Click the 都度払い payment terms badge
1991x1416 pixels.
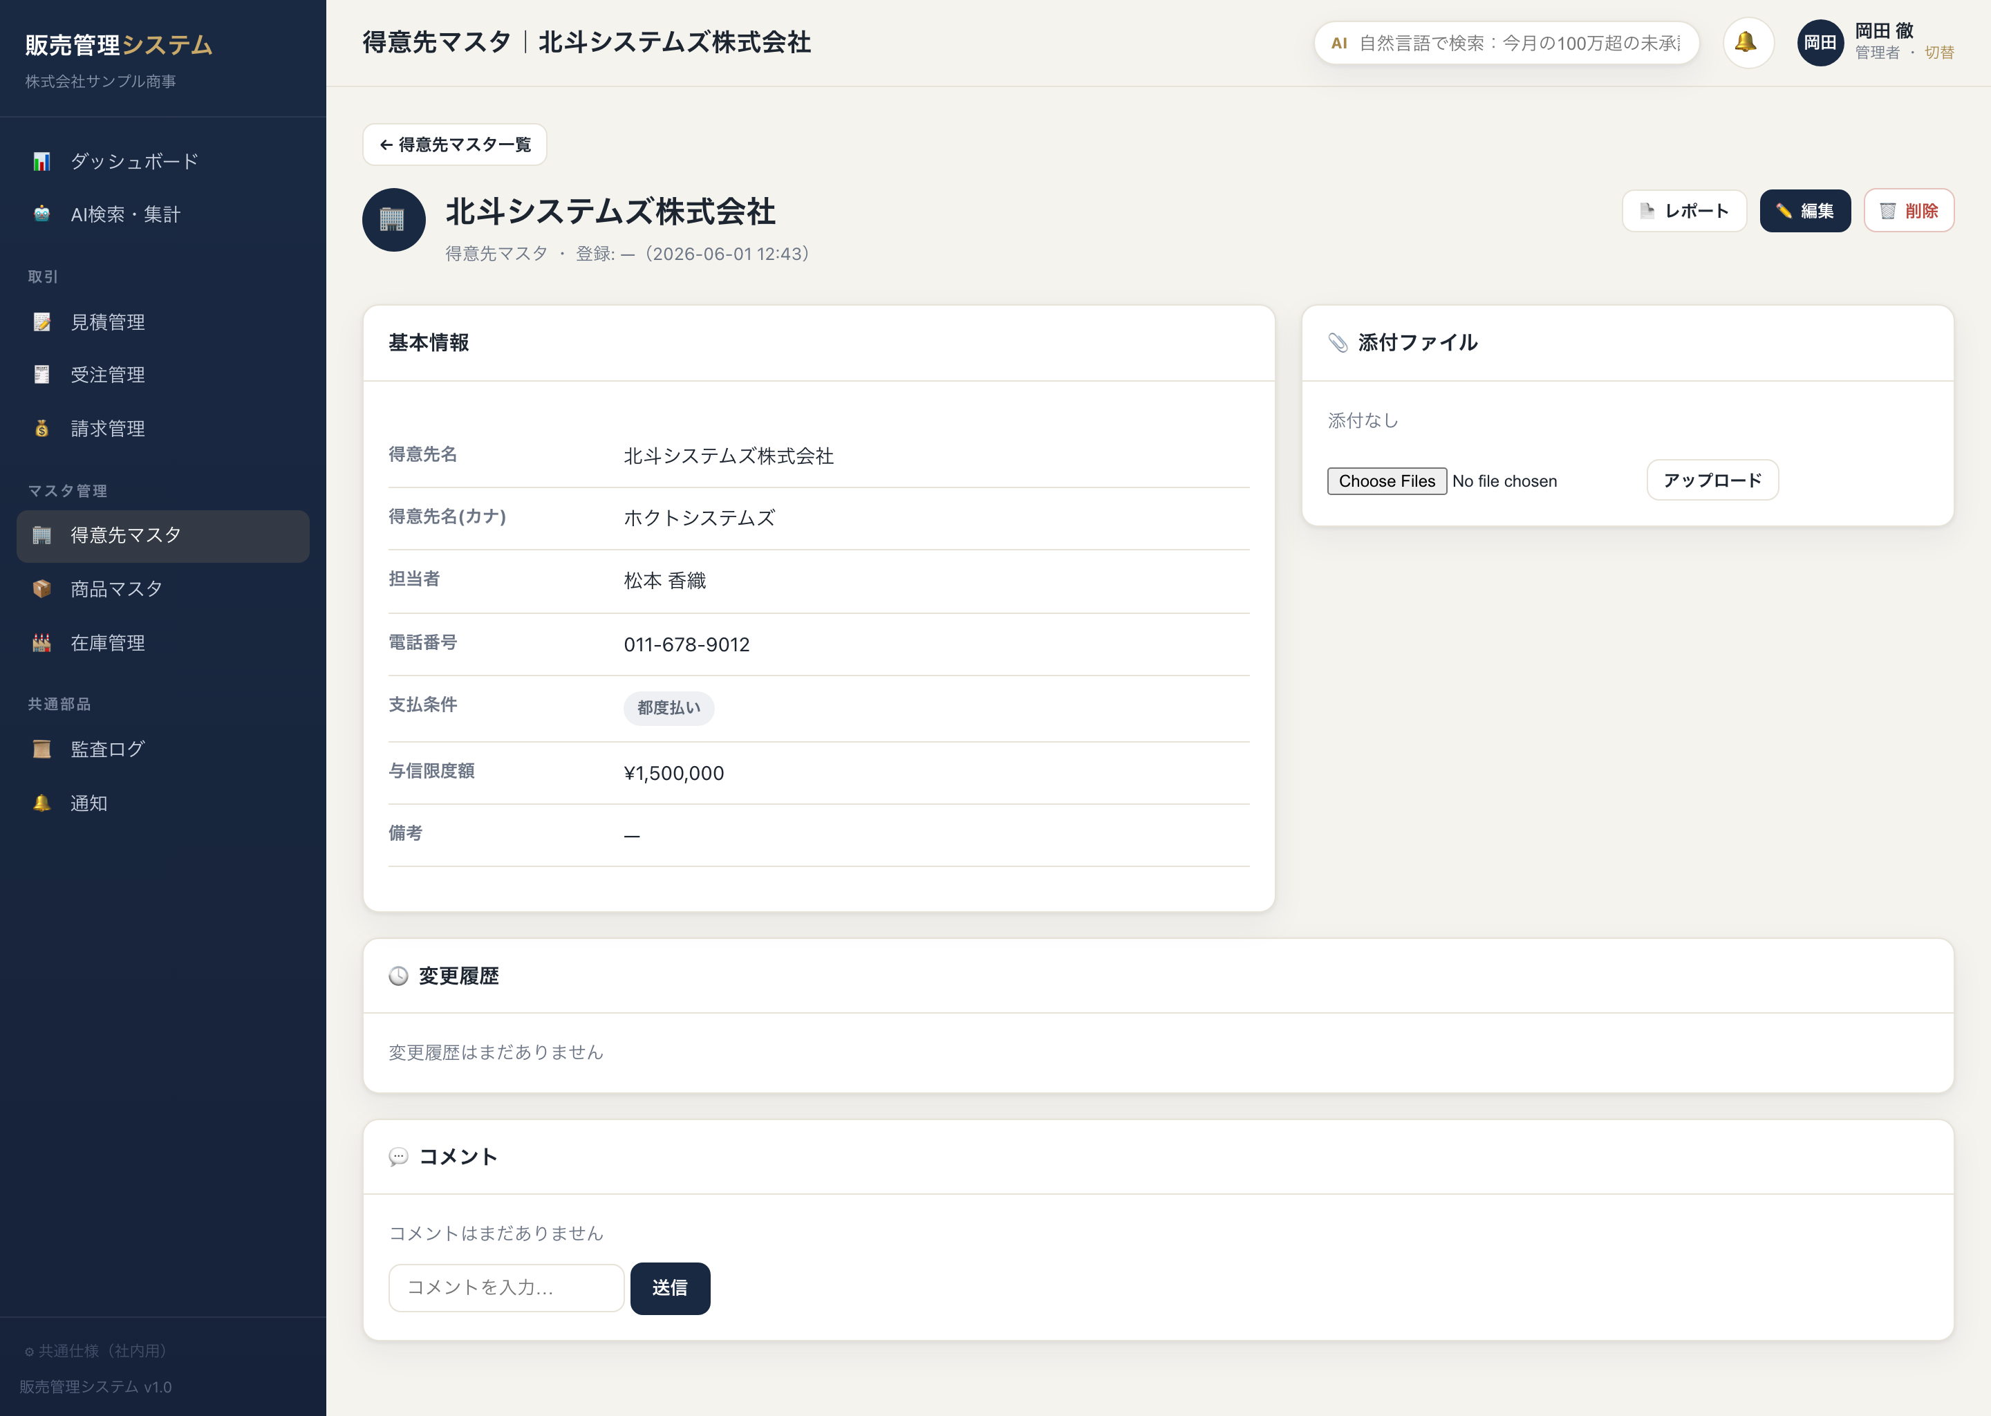(x=669, y=708)
